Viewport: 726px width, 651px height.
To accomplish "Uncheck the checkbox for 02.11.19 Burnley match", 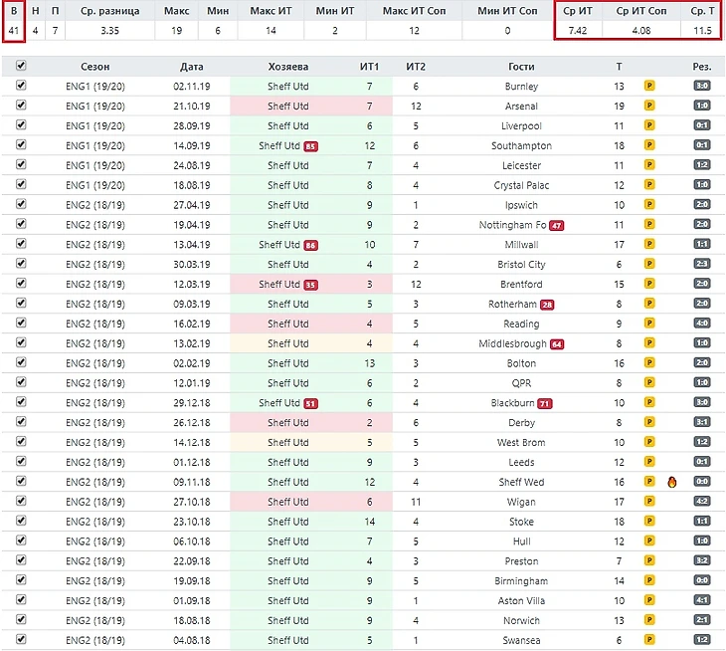I will click(x=21, y=87).
